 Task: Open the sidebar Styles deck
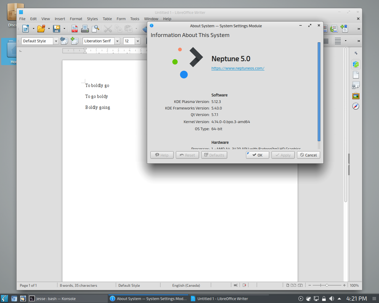point(356,85)
